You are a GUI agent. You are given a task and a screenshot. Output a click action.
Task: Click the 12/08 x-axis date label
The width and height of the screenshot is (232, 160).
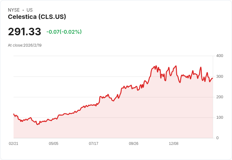click(x=174, y=144)
